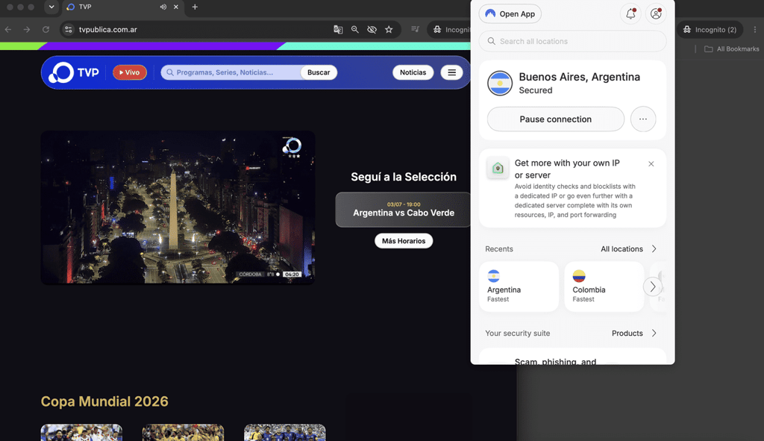Mute the TVP tab audio icon
This screenshot has width=764, height=441.
click(163, 7)
